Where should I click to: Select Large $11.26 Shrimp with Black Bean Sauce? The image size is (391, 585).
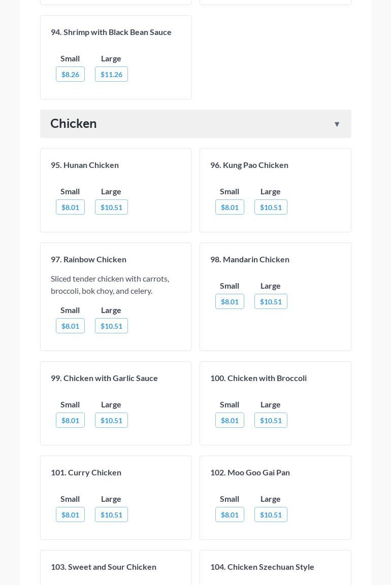coord(111,75)
